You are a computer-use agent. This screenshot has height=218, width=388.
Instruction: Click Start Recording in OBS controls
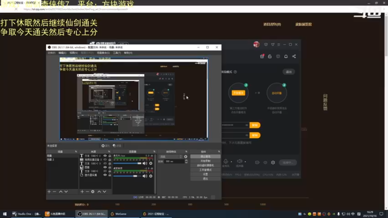[x=205, y=161]
